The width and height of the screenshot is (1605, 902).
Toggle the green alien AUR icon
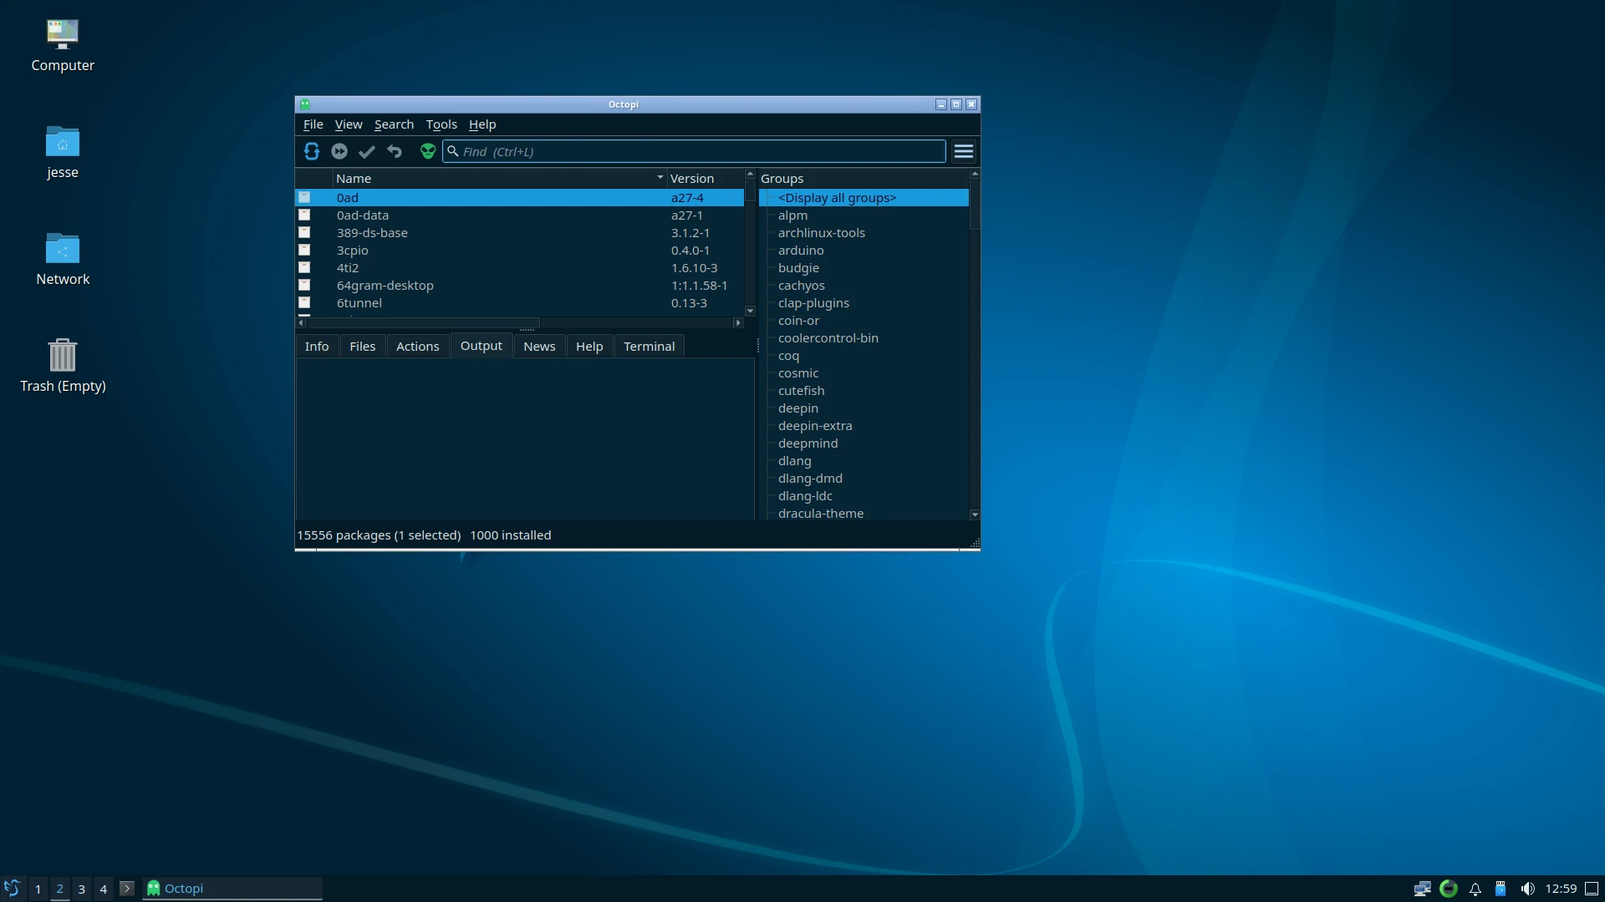pyautogui.click(x=428, y=151)
